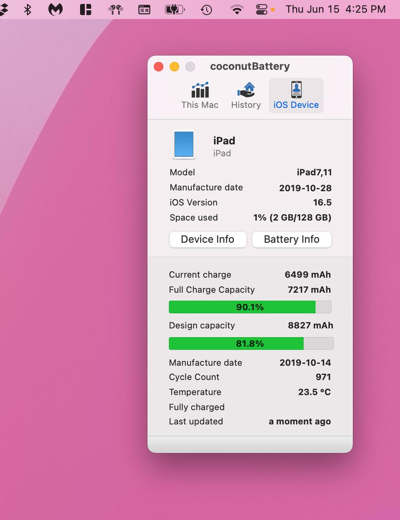Image resolution: width=400 pixels, height=520 pixels.
Task: Click the design capacity value 8827 mAh
Action: coord(310,325)
